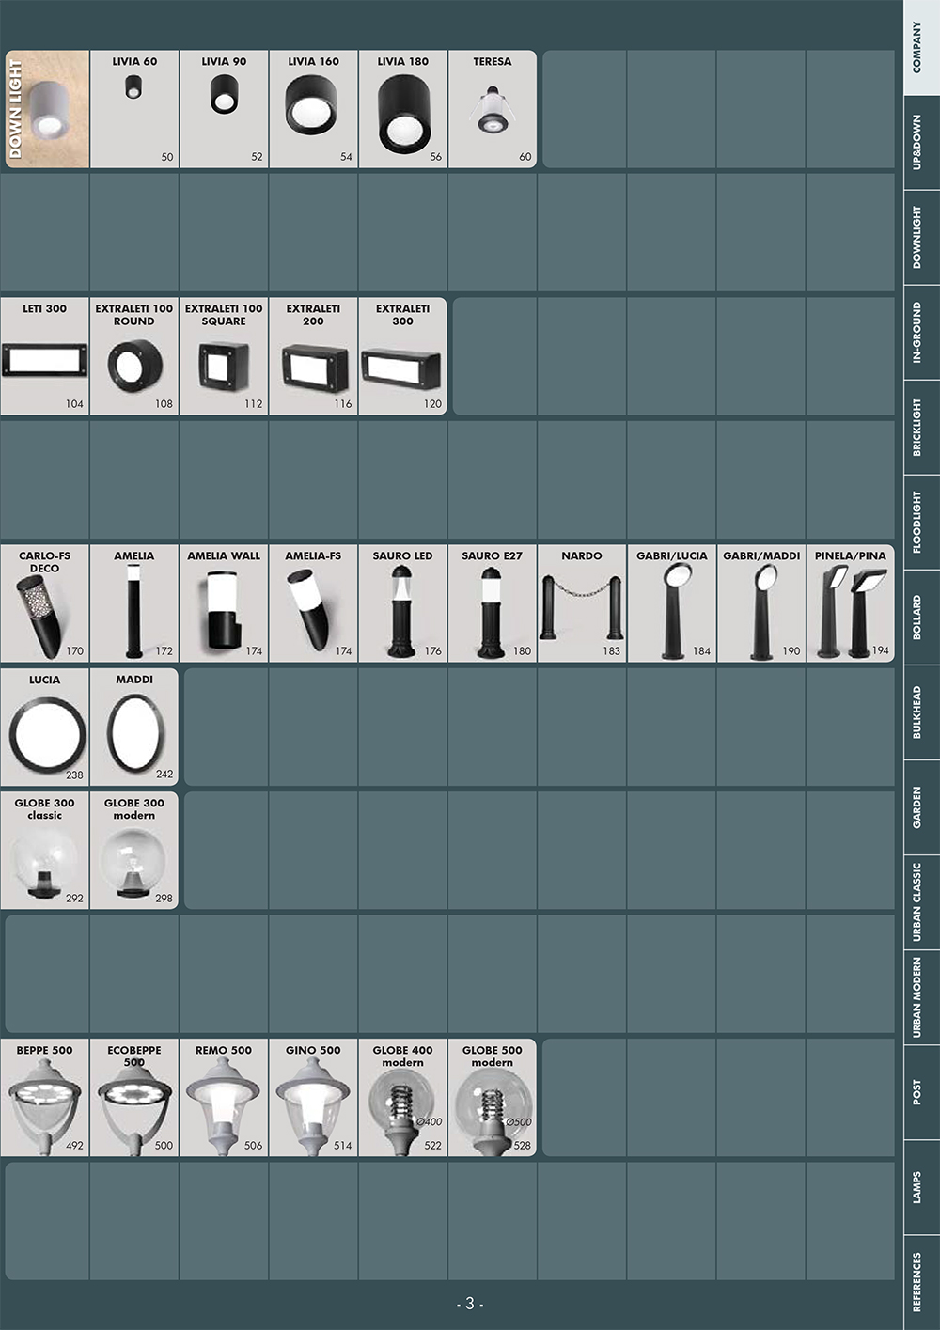Image resolution: width=940 pixels, height=1330 pixels.
Task: Open the AMELIA bollard tile
Action: click(134, 603)
